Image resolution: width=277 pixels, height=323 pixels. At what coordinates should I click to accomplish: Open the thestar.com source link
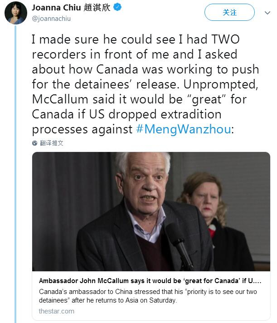[x=57, y=311]
